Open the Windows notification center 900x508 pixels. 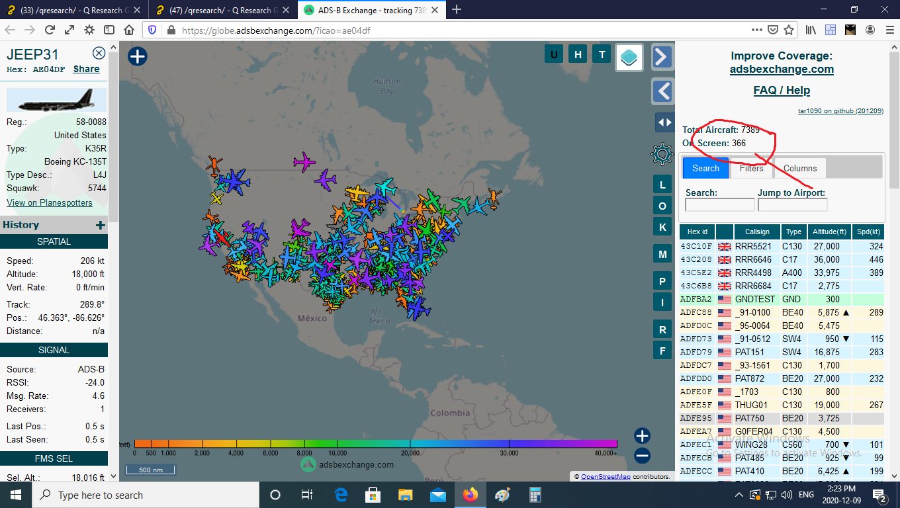[x=880, y=495]
